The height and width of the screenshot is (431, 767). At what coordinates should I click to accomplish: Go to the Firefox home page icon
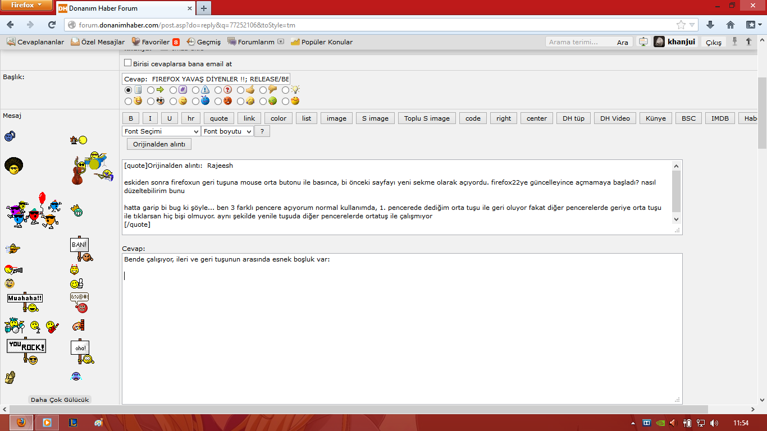point(731,25)
